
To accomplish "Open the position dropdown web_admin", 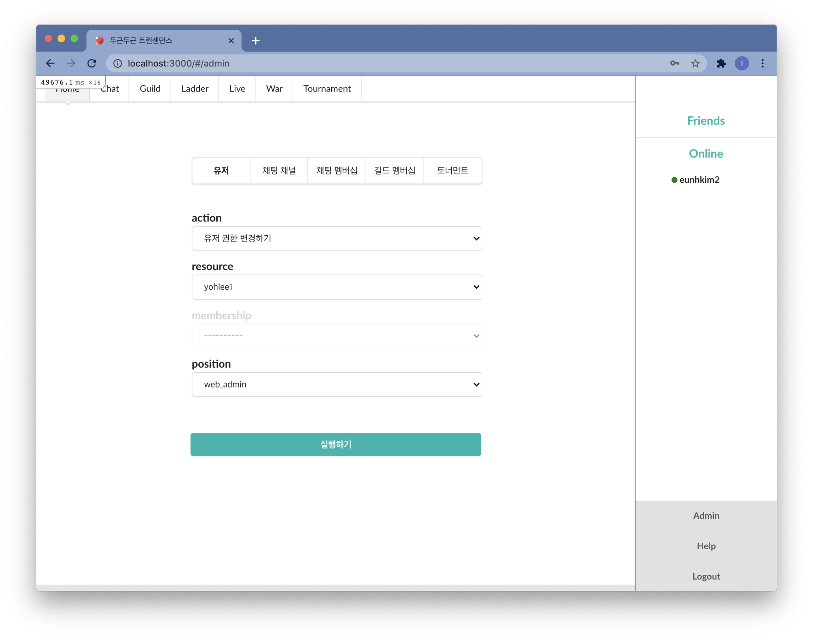I will tap(337, 384).
